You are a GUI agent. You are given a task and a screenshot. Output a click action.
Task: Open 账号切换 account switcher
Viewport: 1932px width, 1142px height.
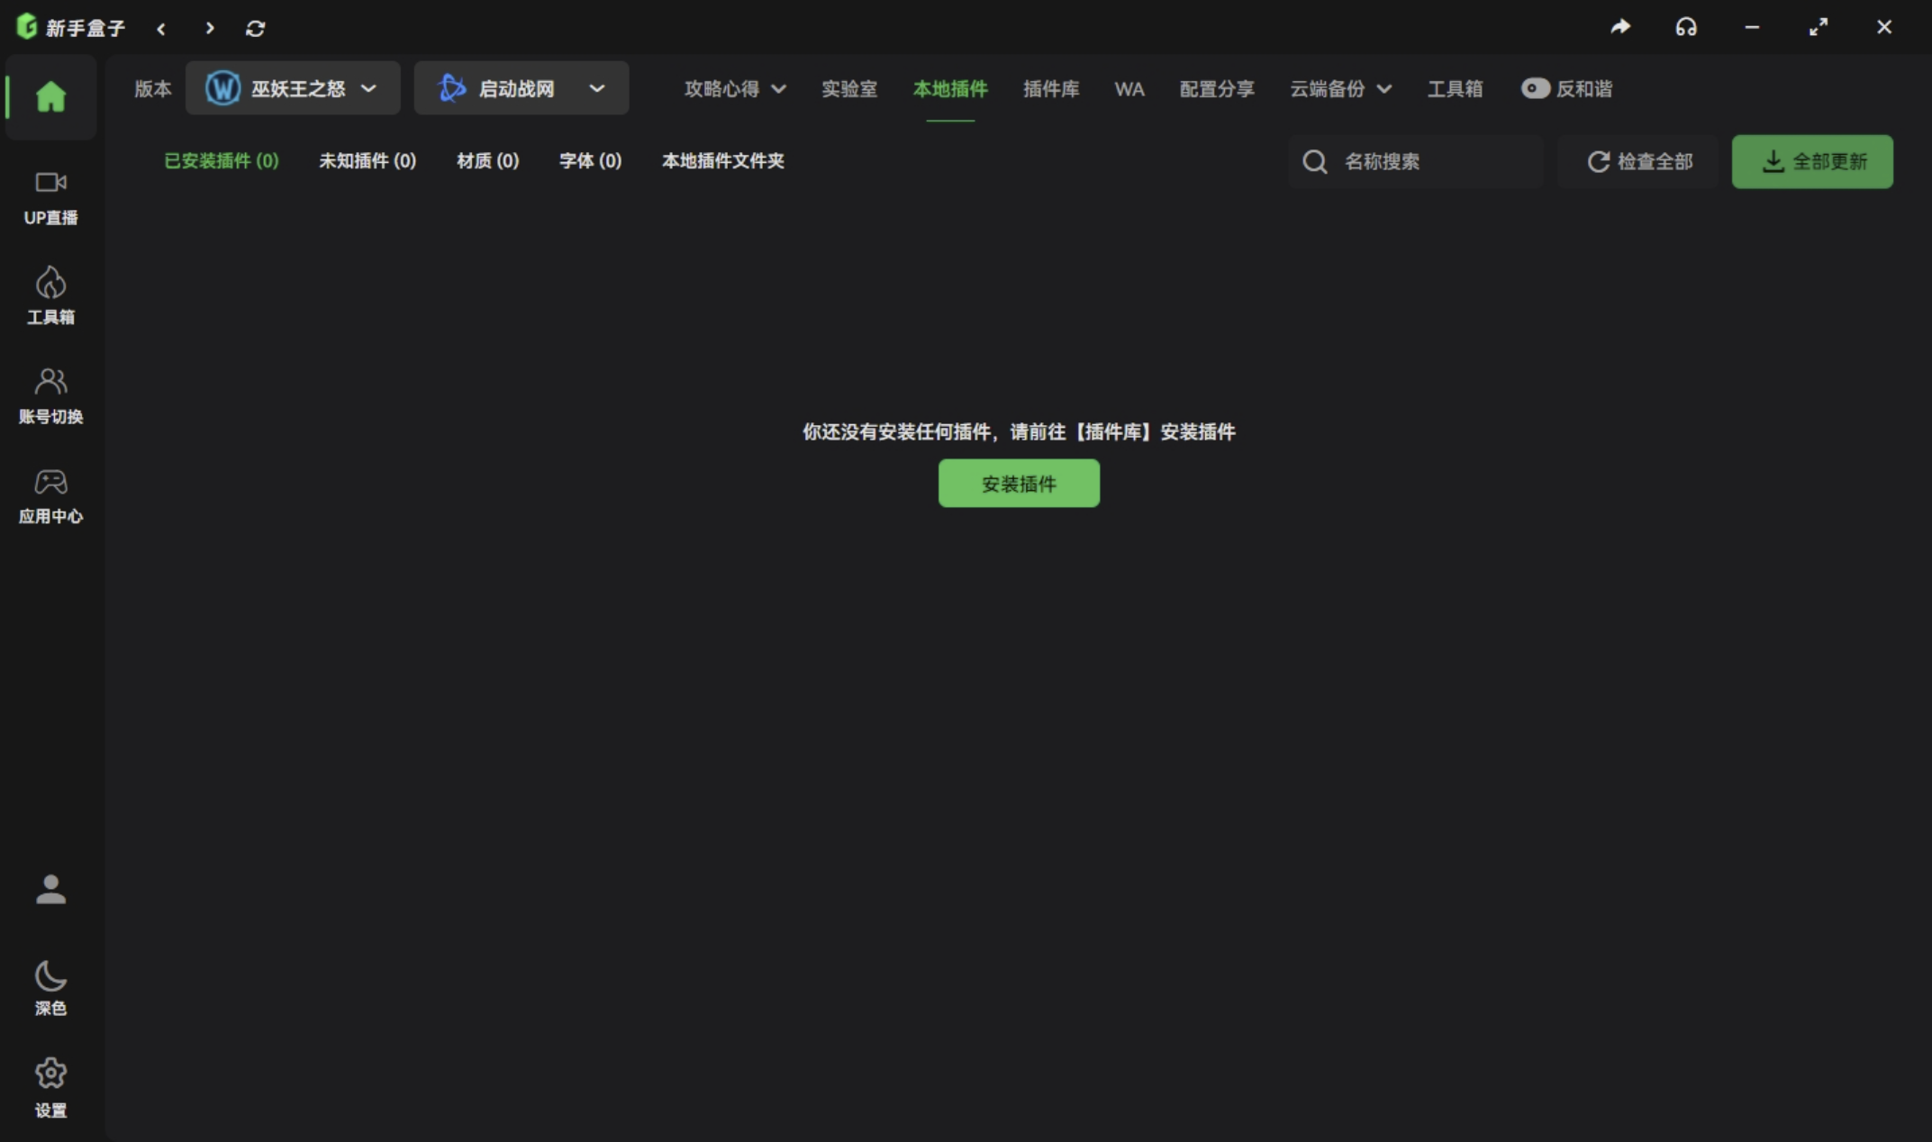click(x=50, y=394)
